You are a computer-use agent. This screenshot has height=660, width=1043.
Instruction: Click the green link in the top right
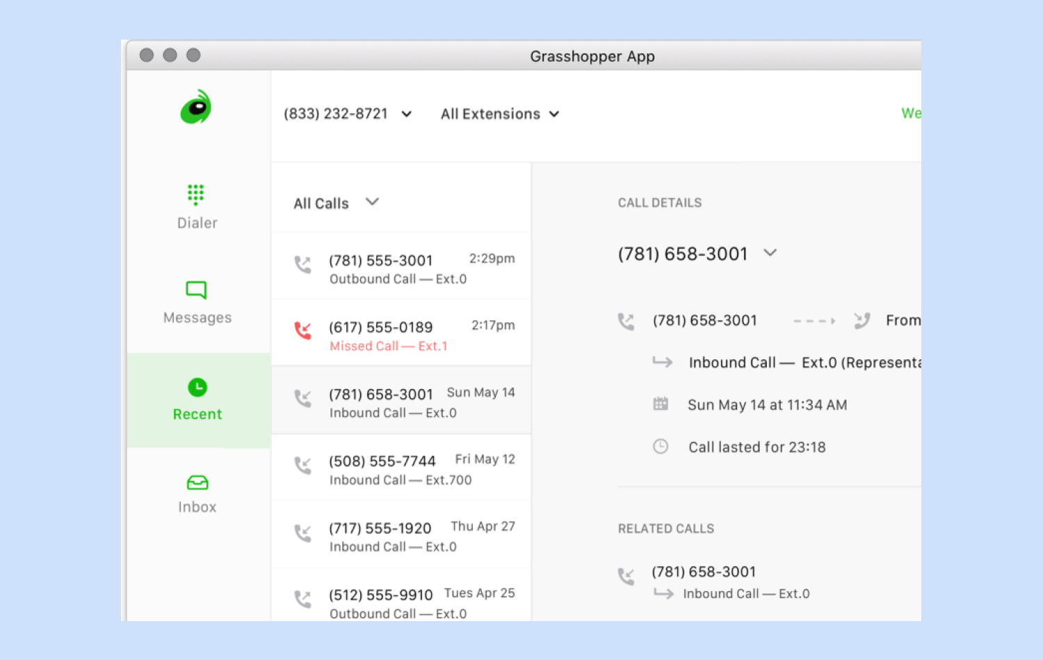coord(912,113)
